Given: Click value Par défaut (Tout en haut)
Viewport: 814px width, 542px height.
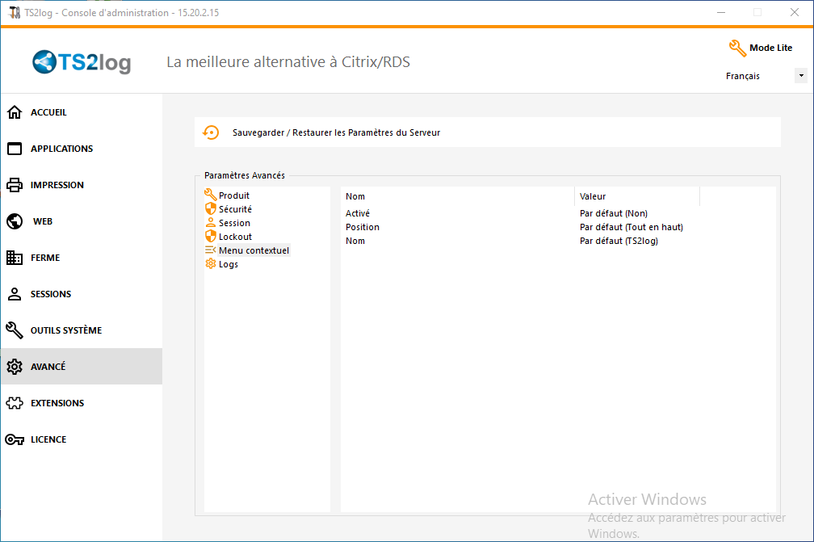Looking at the screenshot, I should click(631, 227).
